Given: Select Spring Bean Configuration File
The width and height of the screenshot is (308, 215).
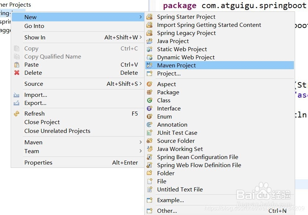Looking at the screenshot, I should (197, 157).
